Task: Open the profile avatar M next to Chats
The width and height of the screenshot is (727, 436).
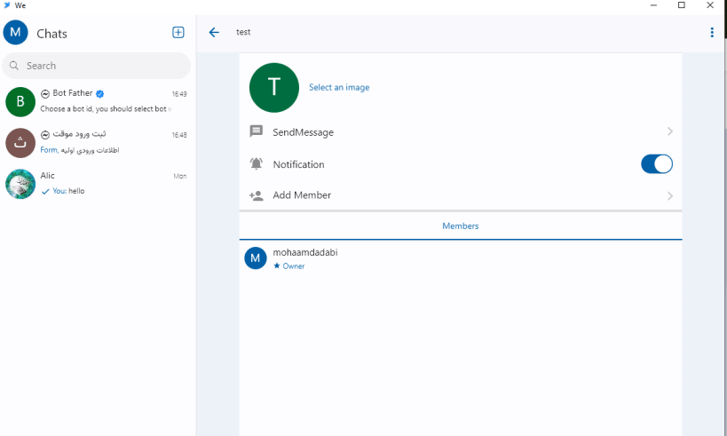Action: [15, 33]
